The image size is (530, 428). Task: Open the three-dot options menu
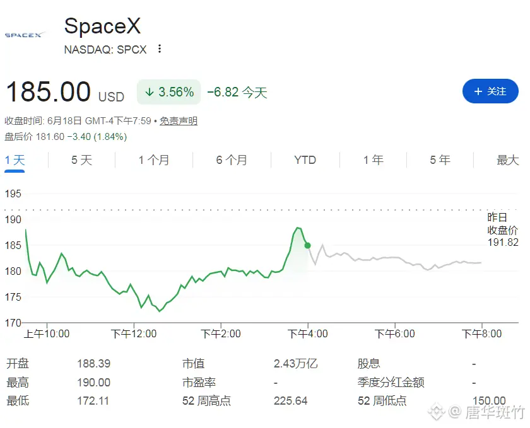(160, 49)
